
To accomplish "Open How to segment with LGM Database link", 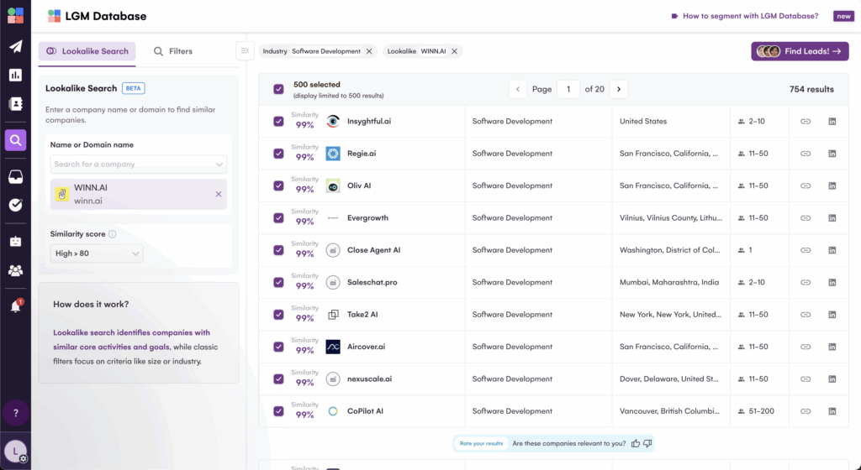I will (745, 16).
